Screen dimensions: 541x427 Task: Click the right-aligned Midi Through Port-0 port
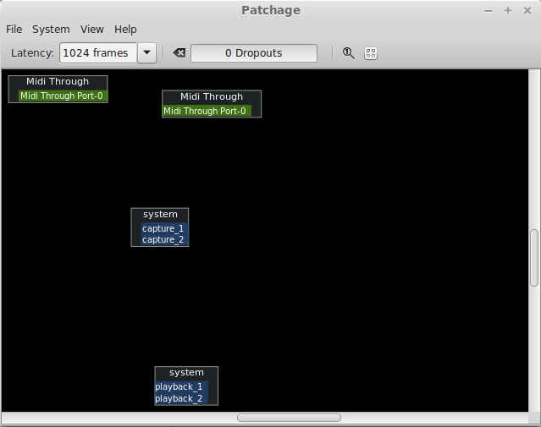tap(63, 96)
